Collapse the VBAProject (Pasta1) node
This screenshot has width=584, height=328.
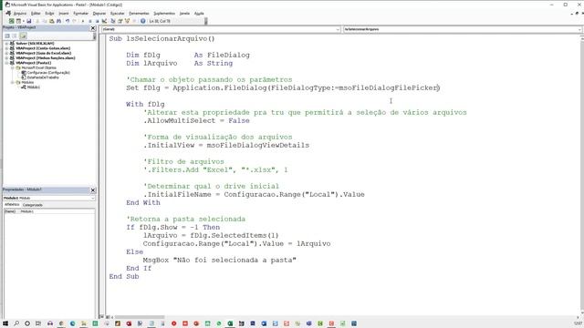click(x=6, y=63)
